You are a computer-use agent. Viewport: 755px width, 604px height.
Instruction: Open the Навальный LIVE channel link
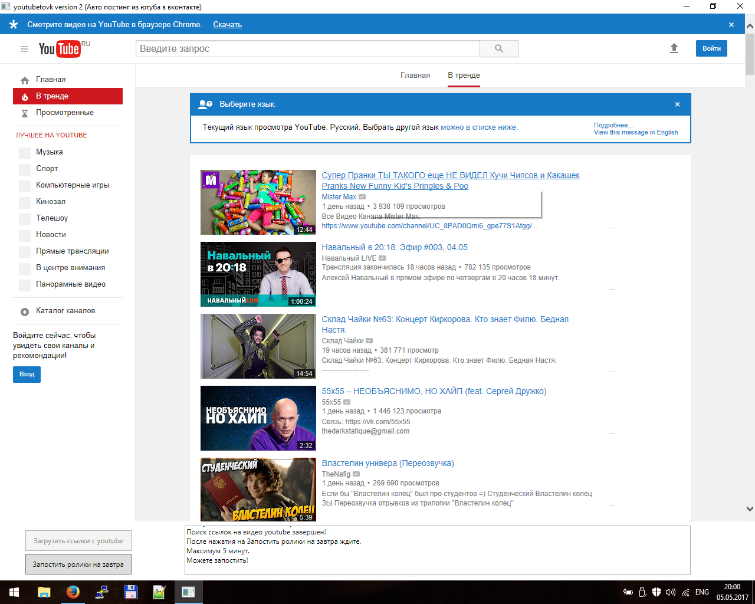349,258
